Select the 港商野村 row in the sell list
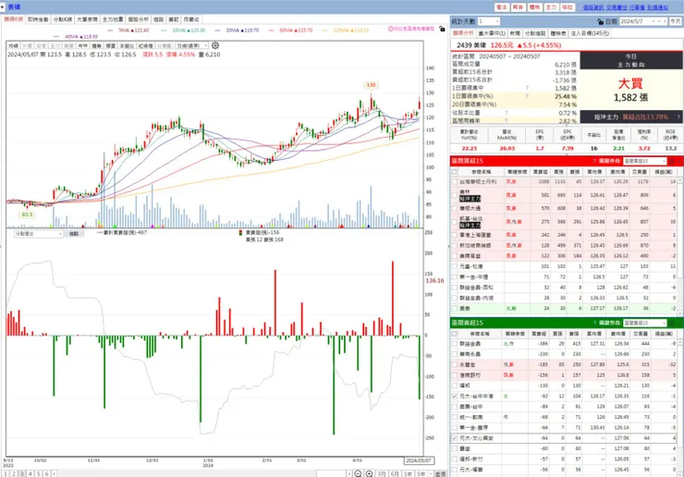The height and width of the screenshot is (477, 684). tap(564, 375)
